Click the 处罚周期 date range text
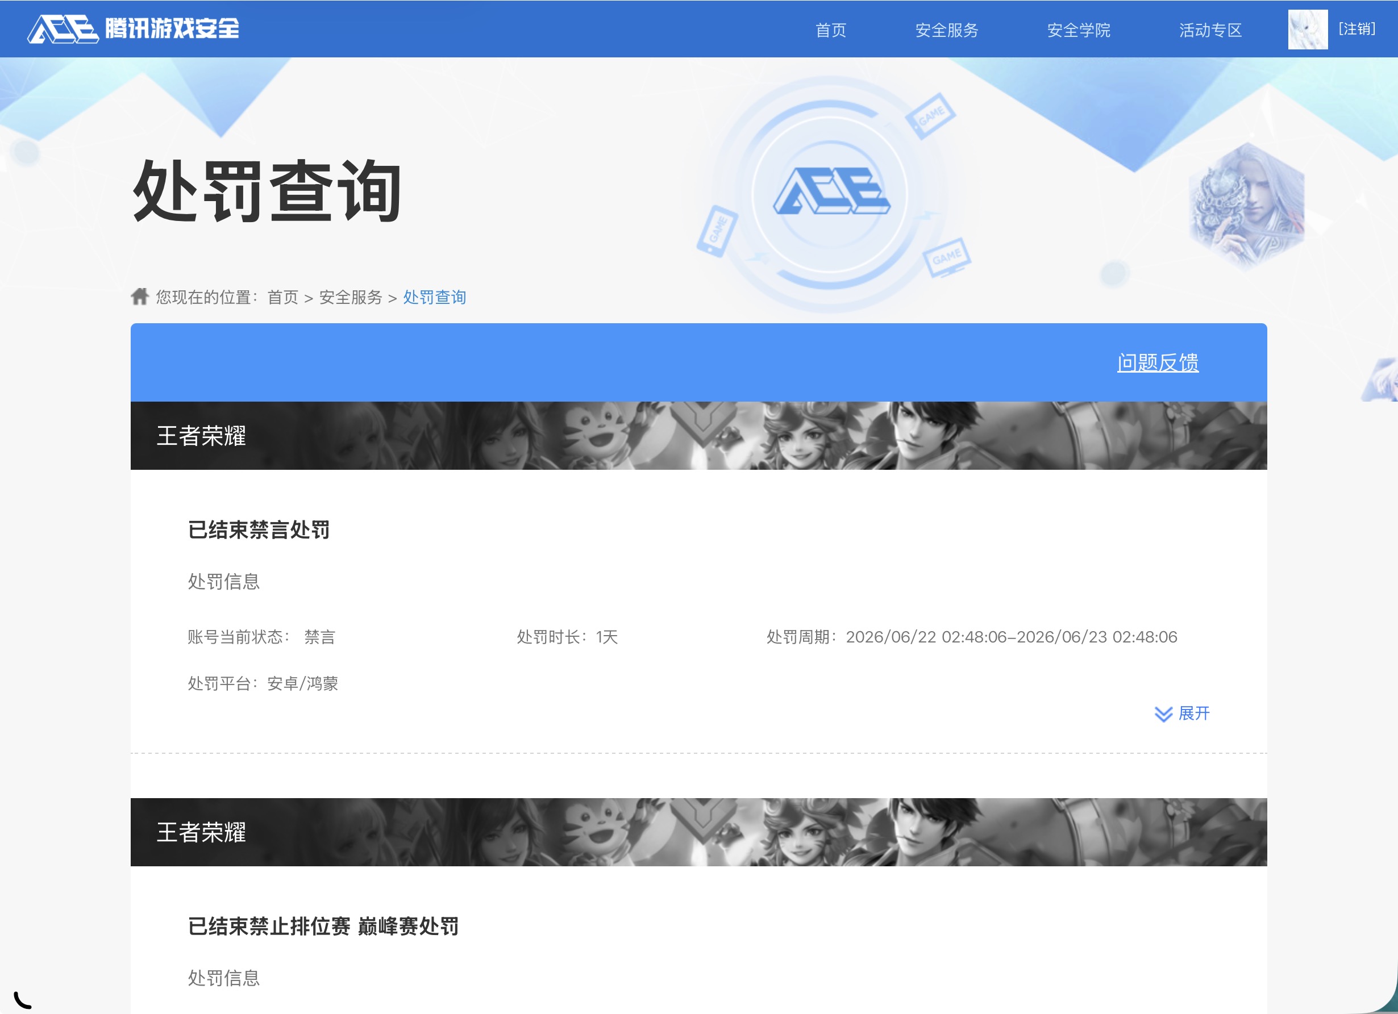Viewport: 1398px width, 1014px height. coord(971,636)
